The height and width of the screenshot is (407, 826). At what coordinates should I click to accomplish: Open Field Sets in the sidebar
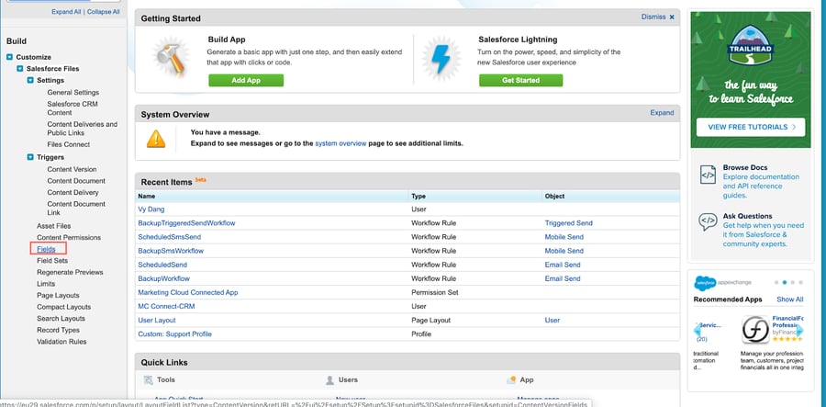point(52,260)
